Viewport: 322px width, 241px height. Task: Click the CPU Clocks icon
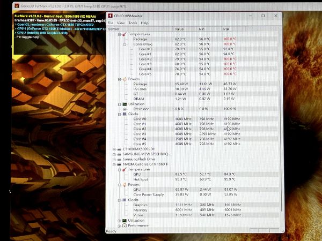125,114
